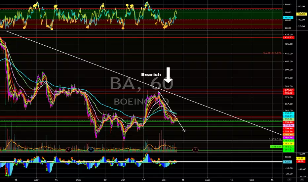Click the orange 352.45 price label
This screenshot has height=182, width=308.
tap(289, 134)
